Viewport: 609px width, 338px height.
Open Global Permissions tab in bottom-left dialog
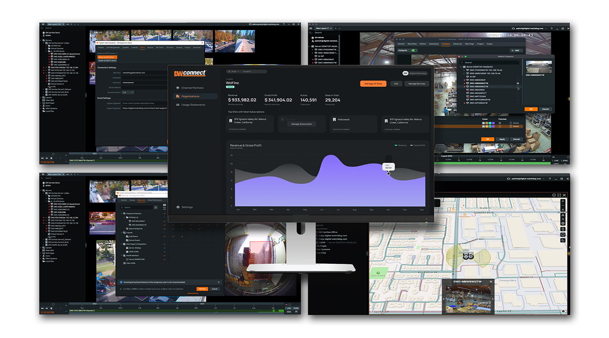[155, 200]
